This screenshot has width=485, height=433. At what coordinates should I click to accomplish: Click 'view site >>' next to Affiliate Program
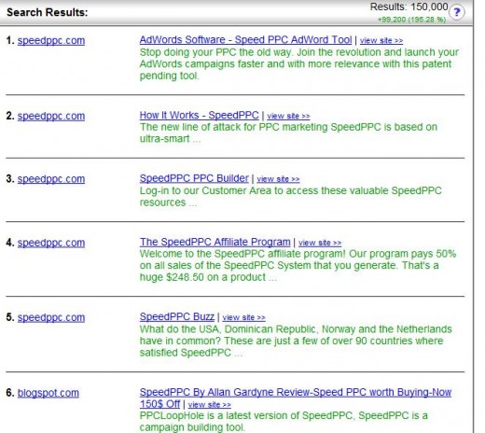pos(320,243)
